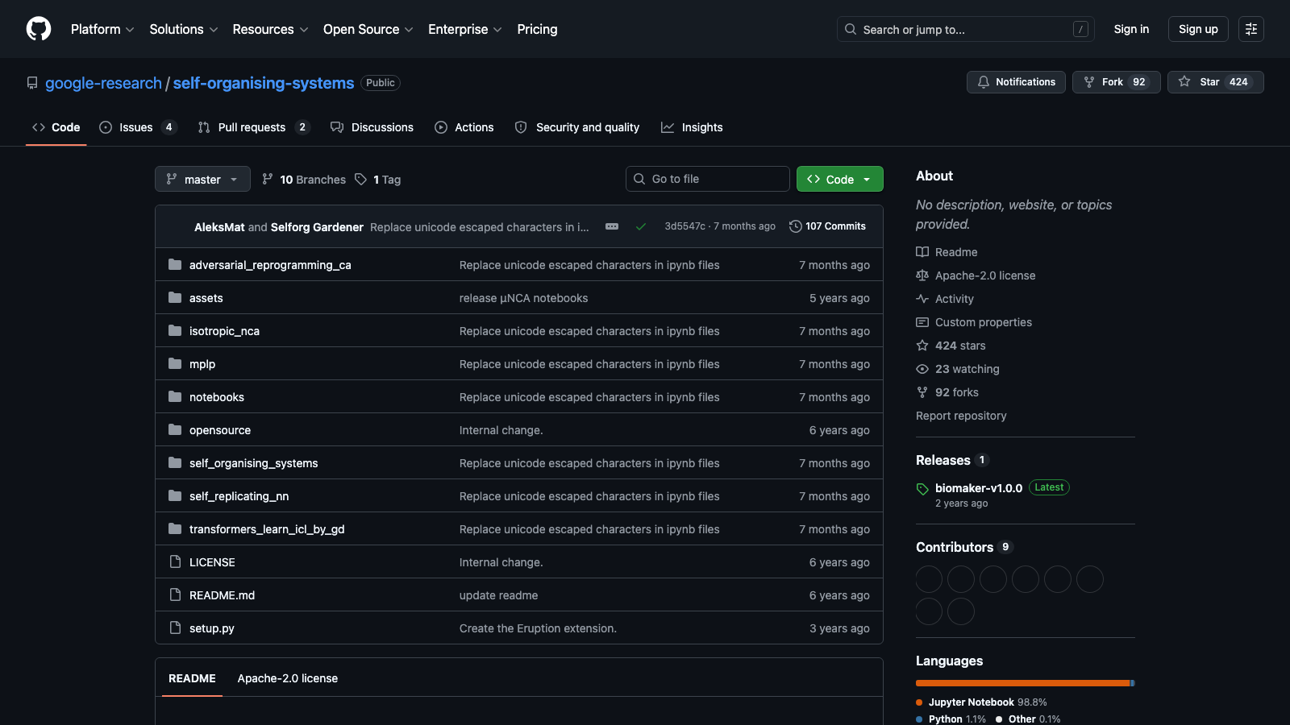The height and width of the screenshot is (725, 1290).
Task: Open the Security and quality tab
Action: 577,127
